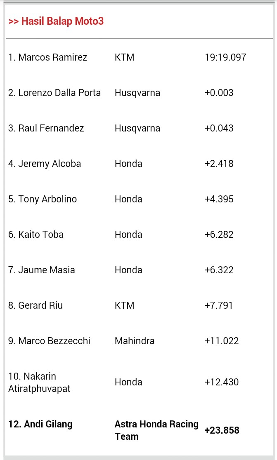Screen dimensions: 277x460
Task: Select the +0.003 gap time
Action: tap(219, 93)
